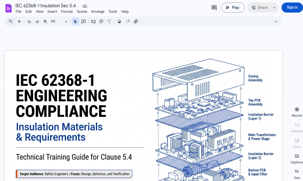303x181 pixels.
Task: Open the Scene menu
Action: coord(82,12)
